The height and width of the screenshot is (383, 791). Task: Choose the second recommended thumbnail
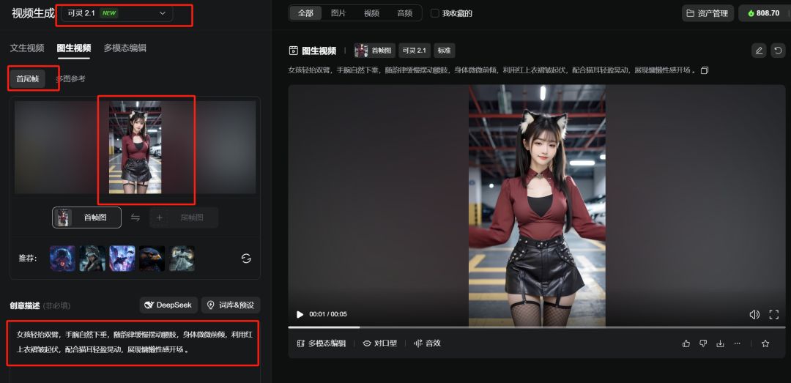point(92,259)
